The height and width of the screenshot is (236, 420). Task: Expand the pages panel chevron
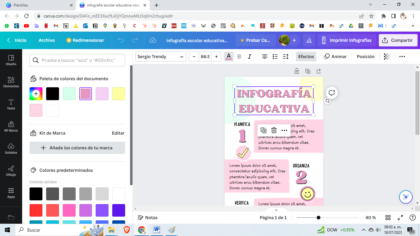coord(276,210)
